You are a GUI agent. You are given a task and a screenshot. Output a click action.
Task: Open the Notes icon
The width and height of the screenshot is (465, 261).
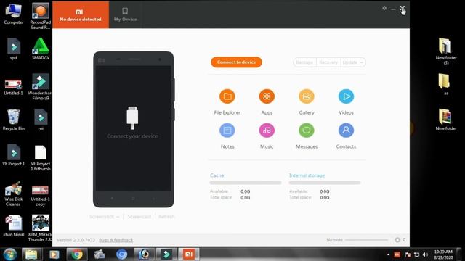point(227,130)
